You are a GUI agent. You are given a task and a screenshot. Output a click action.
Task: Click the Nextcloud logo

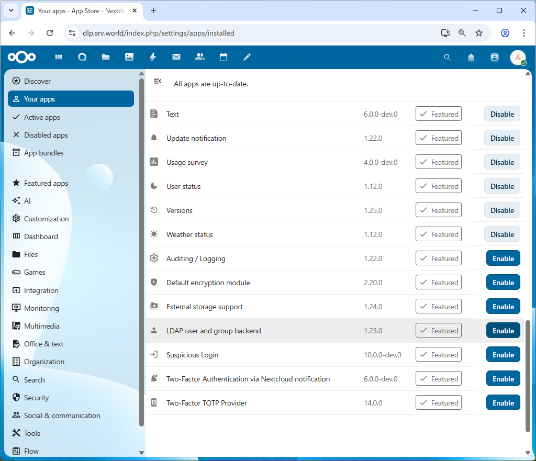coord(21,57)
